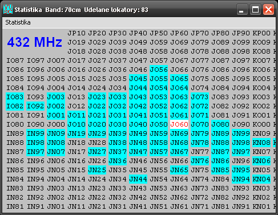The width and height of the screenshot is (278, 215).
Task: Select locator JO11 cell
Action: (76, 115)
